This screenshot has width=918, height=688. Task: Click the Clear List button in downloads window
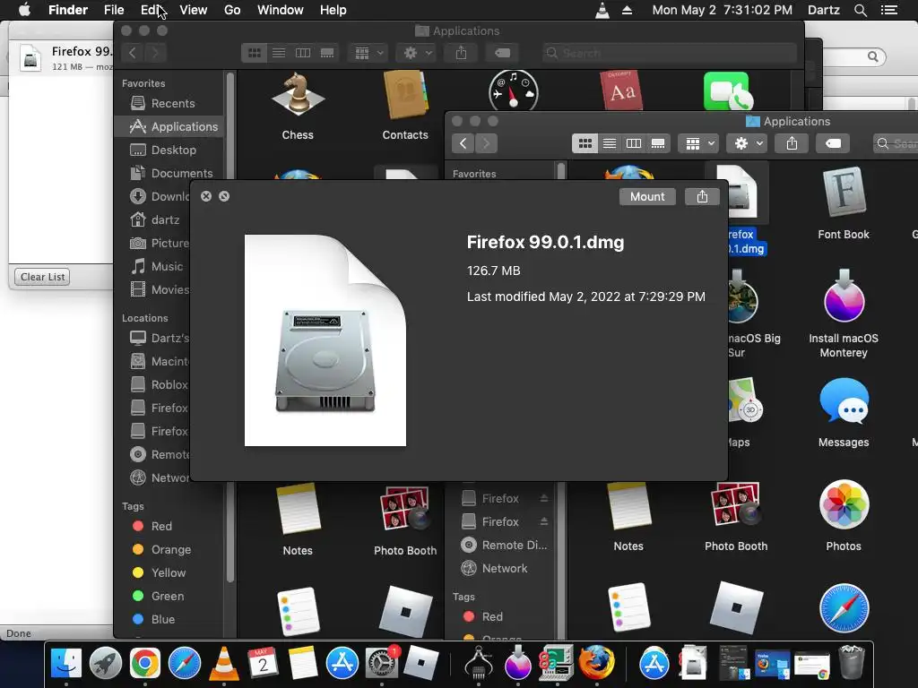(42, 277)
